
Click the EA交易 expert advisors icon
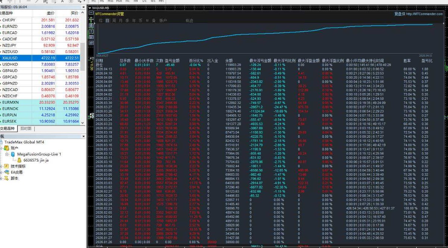[6, 172]
